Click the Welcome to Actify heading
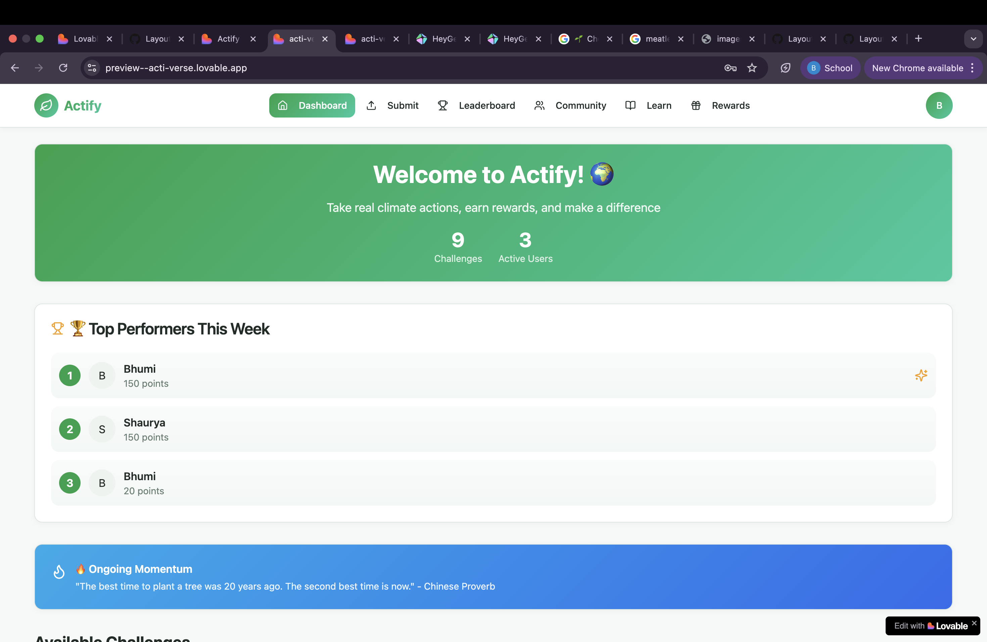 [493, 174]
